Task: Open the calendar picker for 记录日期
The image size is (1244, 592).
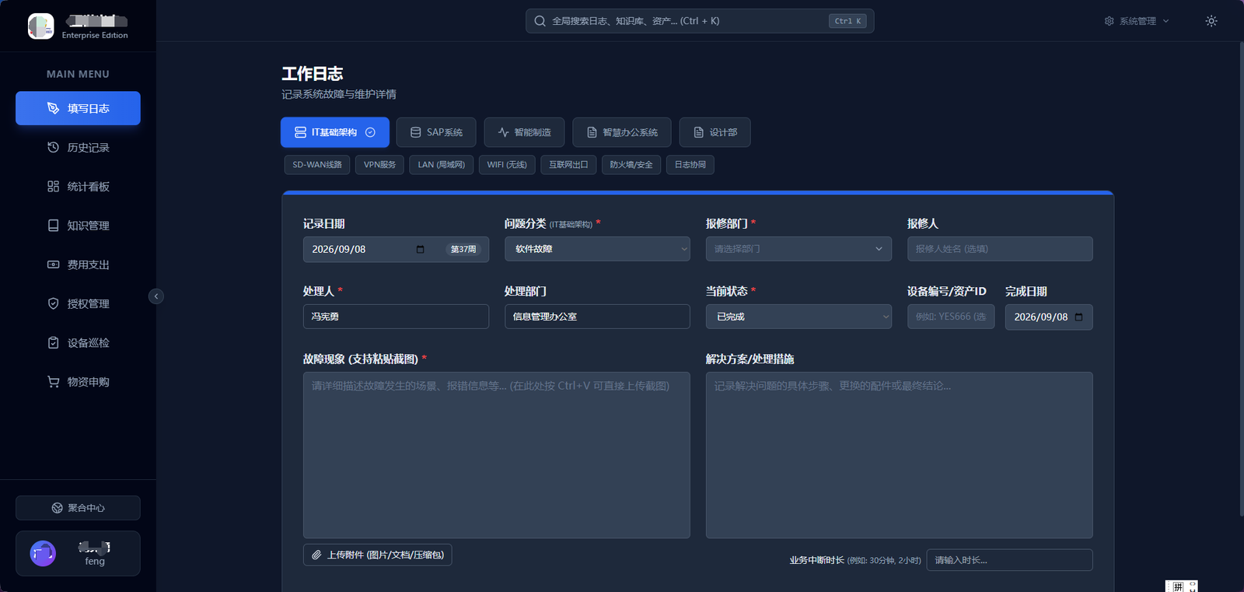Action: tap(421, 249)
